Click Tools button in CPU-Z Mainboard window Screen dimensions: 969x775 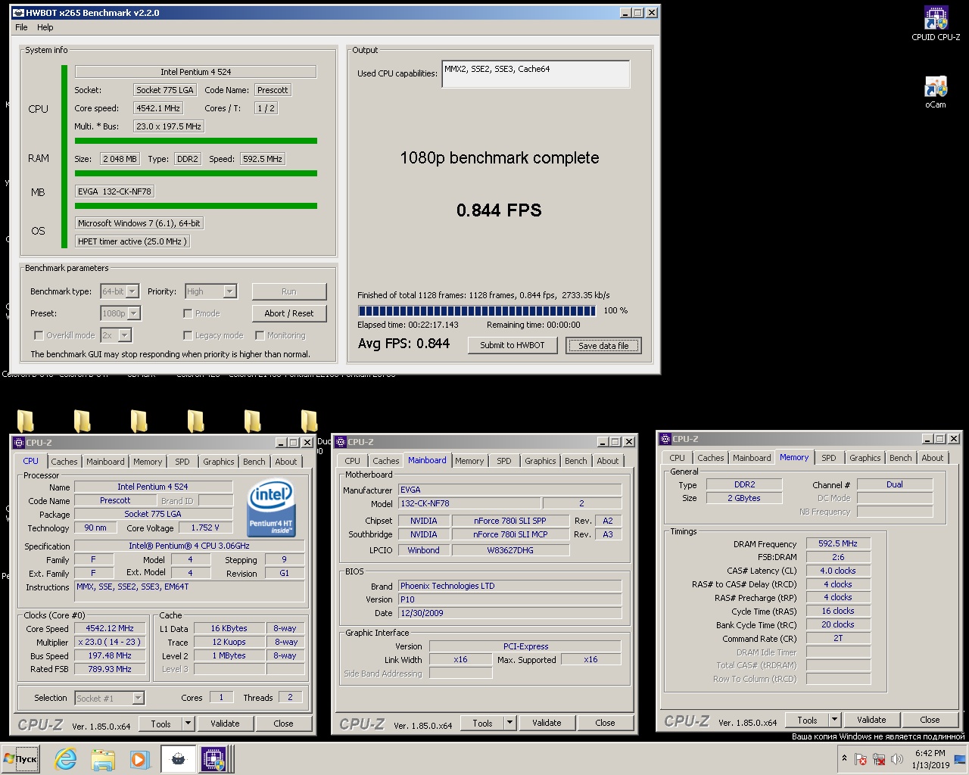pyautogui.click(x=482, y=723)
